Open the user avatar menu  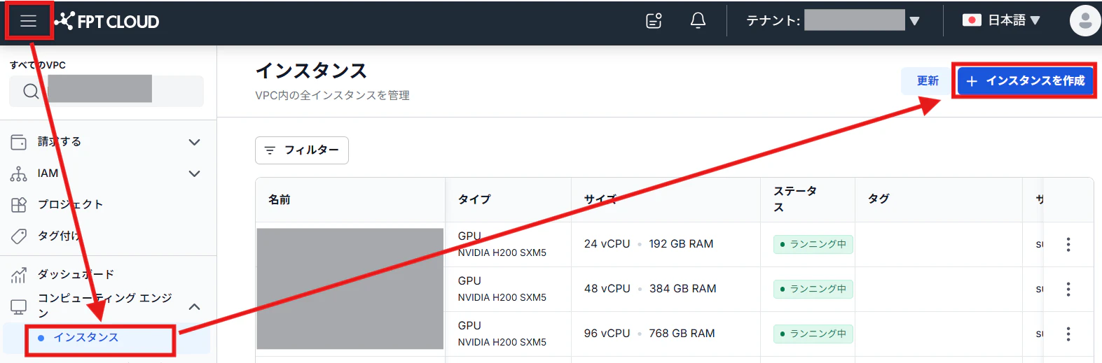coord(1084,20)
